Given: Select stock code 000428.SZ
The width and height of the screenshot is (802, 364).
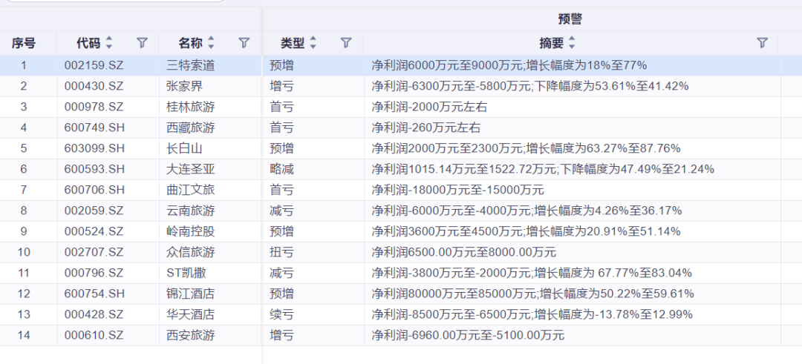Looking at the screenshot, I should [94, 314].
